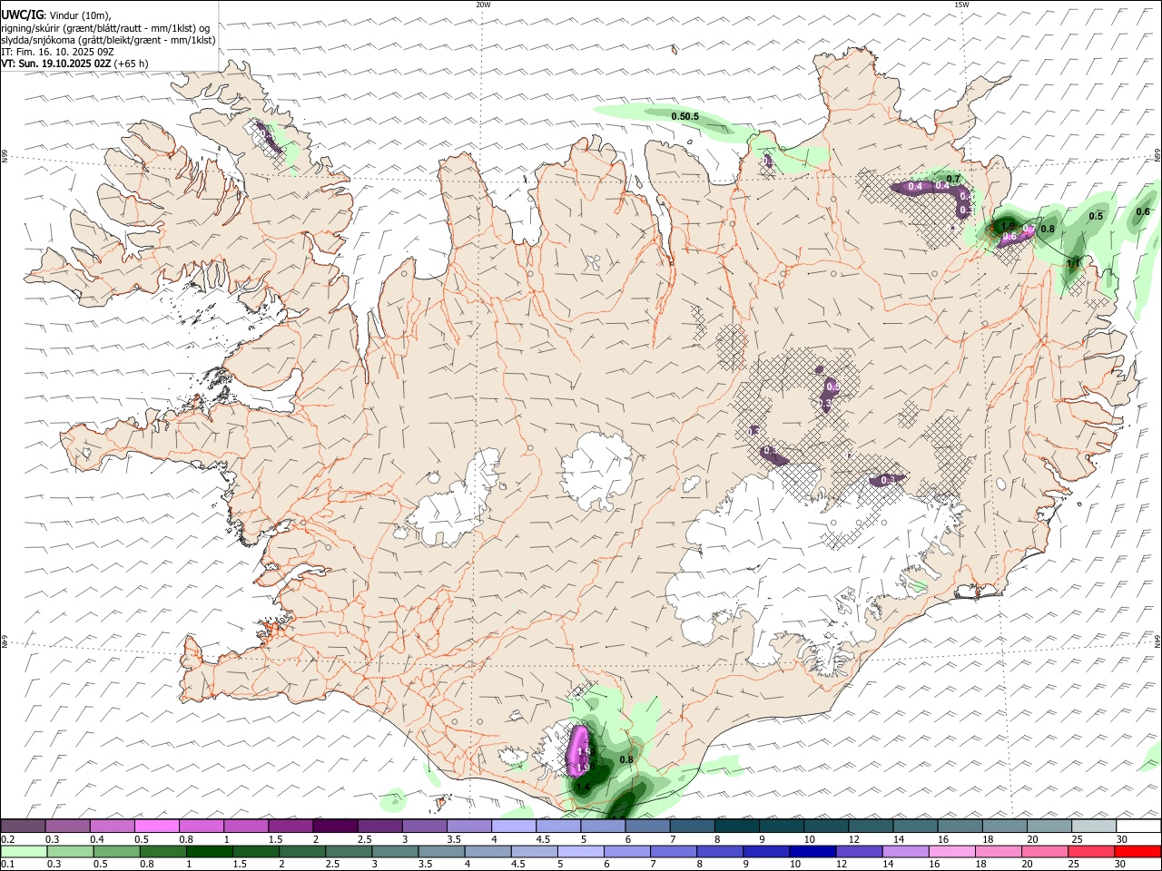Click the 'slydda/snjókoma (grátt/bleikt/grænt - mm/1klst)' line

coord(109,40)
